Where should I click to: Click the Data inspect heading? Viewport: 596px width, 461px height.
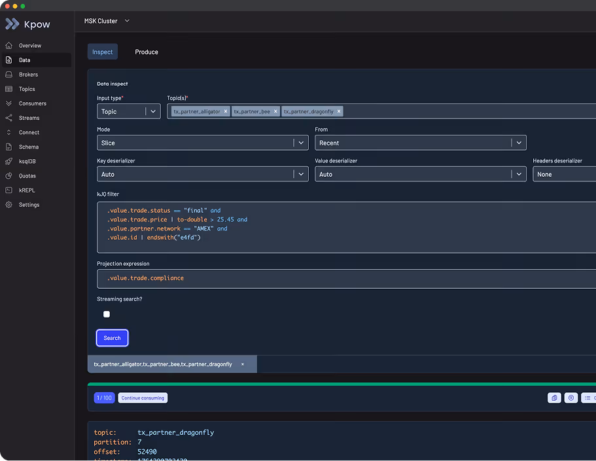click(112, 84)
